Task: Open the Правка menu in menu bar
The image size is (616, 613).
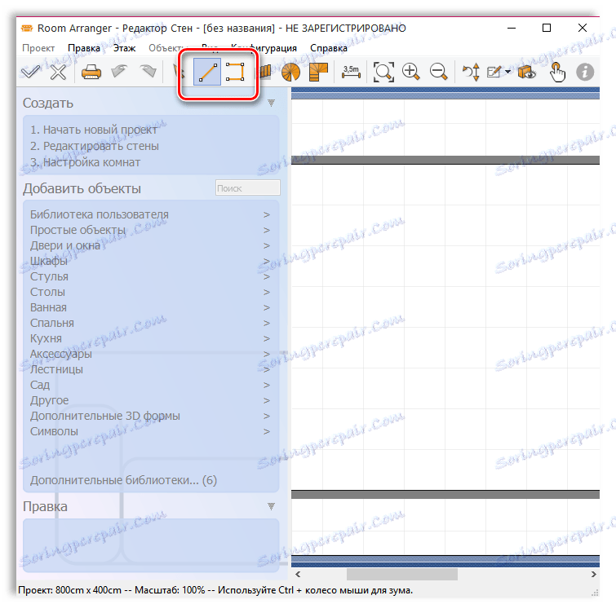Action: pos(84,48)
